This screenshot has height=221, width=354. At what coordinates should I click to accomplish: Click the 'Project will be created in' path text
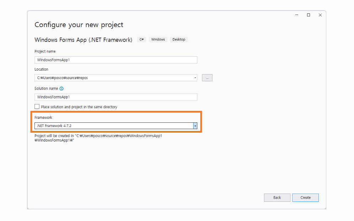pyautogui.click(x=98, y=138)
